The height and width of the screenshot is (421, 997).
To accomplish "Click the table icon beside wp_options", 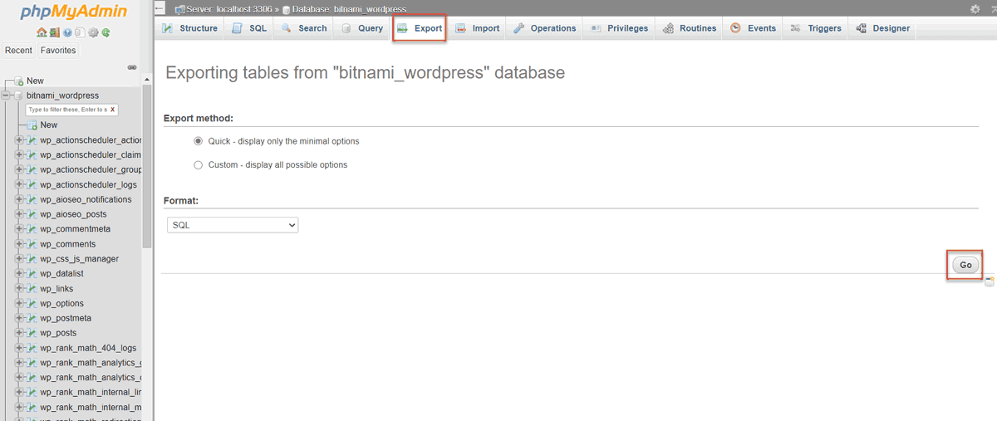I will pyautogui.click(x=32, y=303).
